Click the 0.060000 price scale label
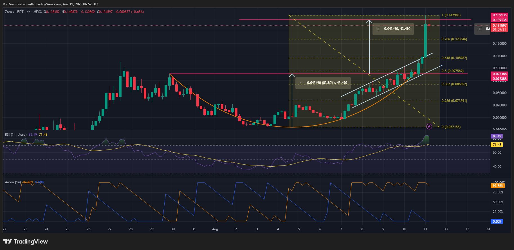The width and height of the screenshot is (514, 250). click(x=499, y=118)
